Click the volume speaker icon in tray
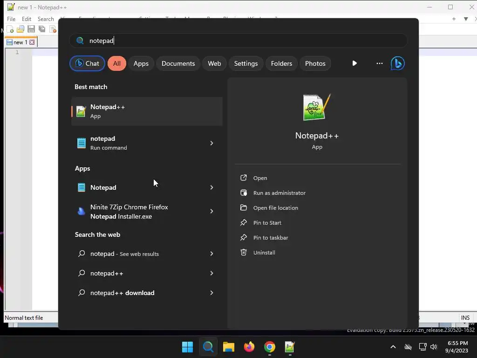 pos(434,347)
